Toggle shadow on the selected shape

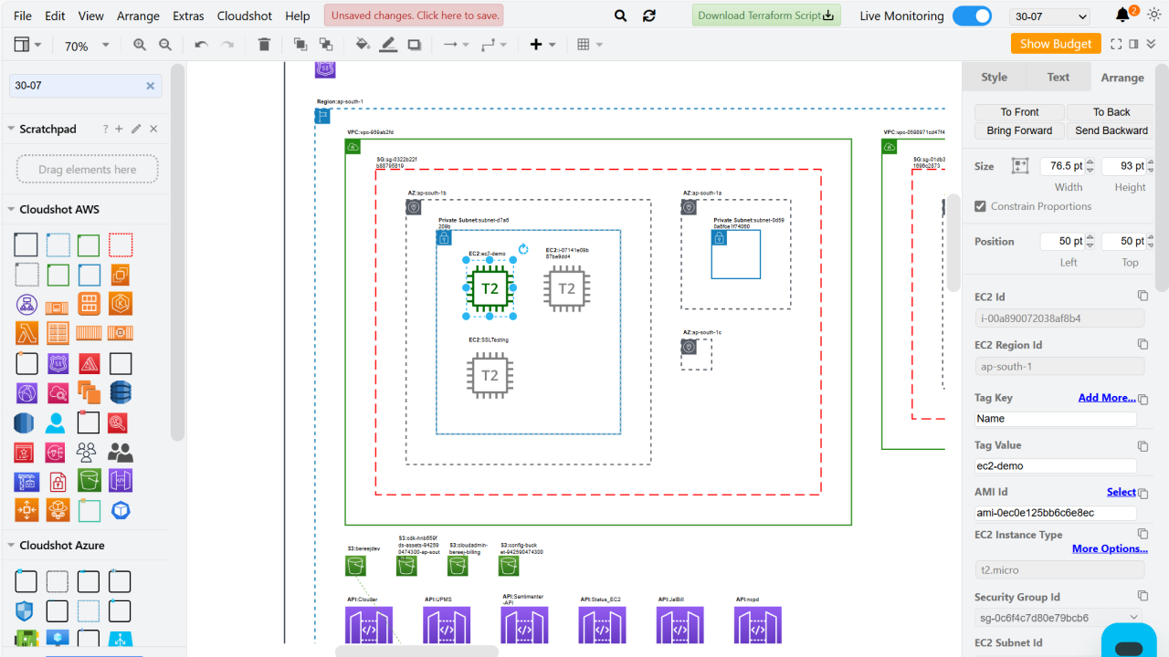pos(414,45)
